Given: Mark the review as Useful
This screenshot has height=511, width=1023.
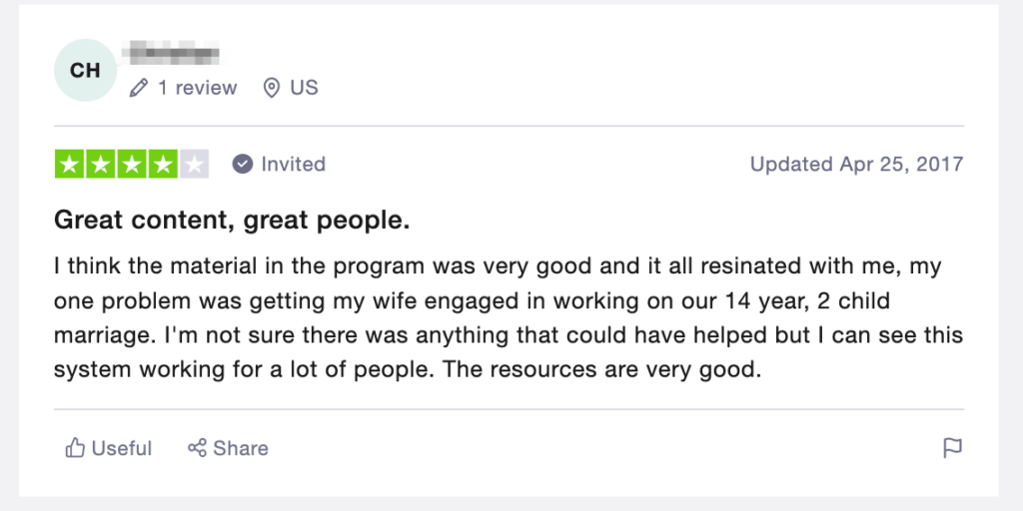Looking at the screenshot, I should [108, 448].
